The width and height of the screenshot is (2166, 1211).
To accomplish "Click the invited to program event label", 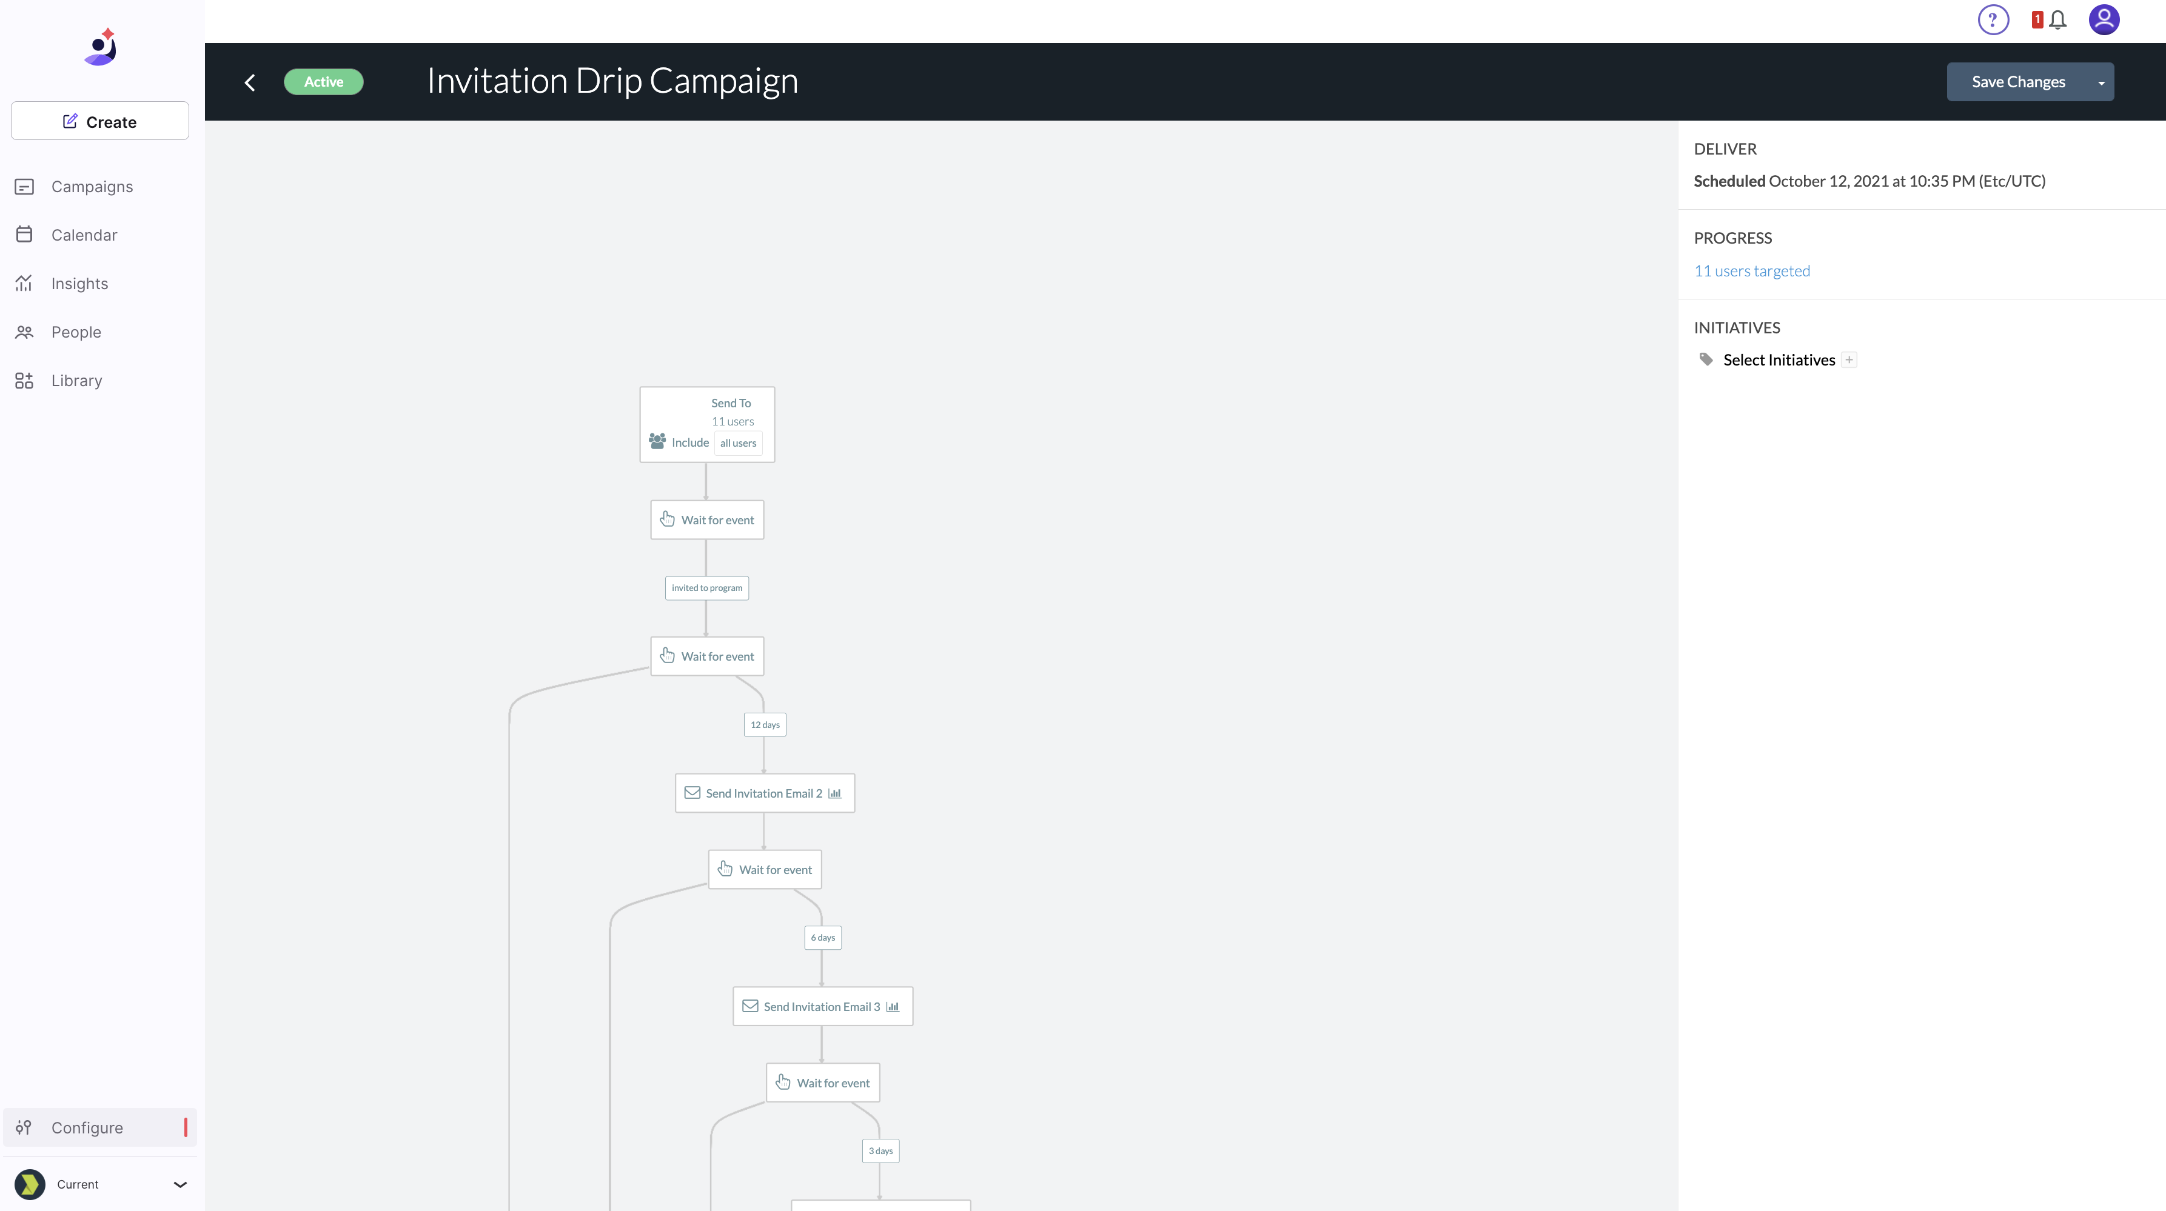I will pos(707,587).
